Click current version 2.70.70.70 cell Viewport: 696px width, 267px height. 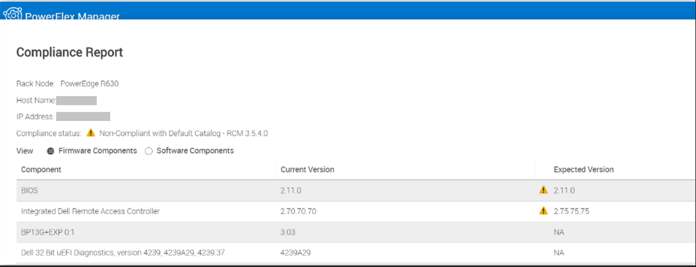[298, 211]
